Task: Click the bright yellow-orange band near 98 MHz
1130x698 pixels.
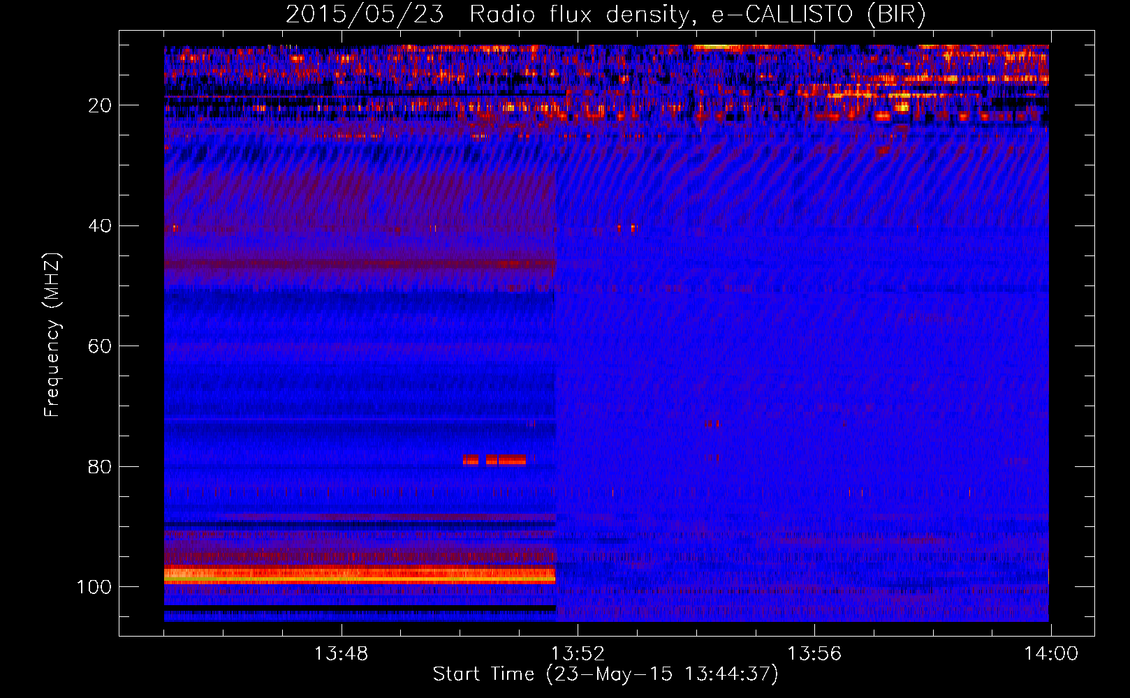Action: pyautogui.click(x=360, y=575)
